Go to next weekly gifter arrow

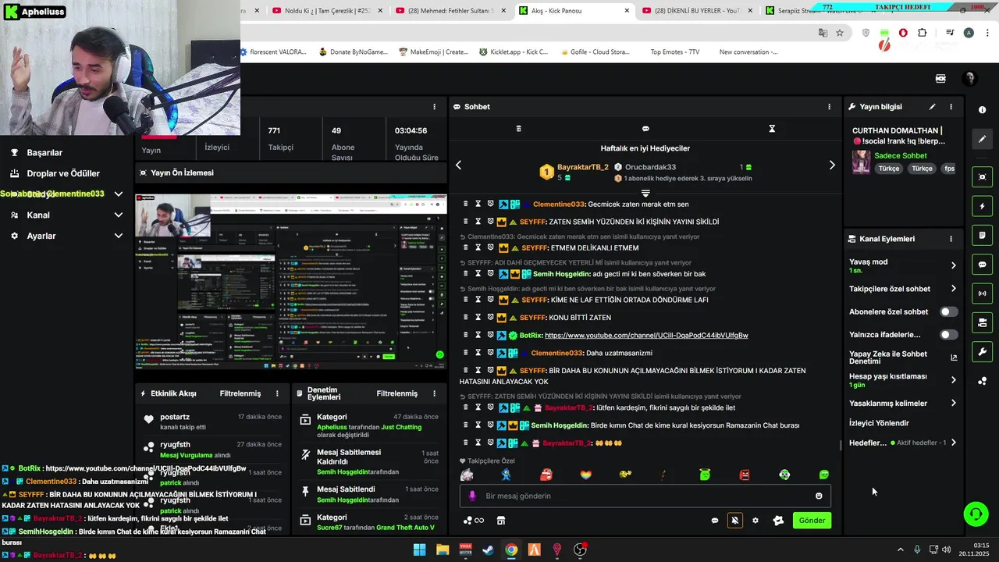(x=832, y=165)
